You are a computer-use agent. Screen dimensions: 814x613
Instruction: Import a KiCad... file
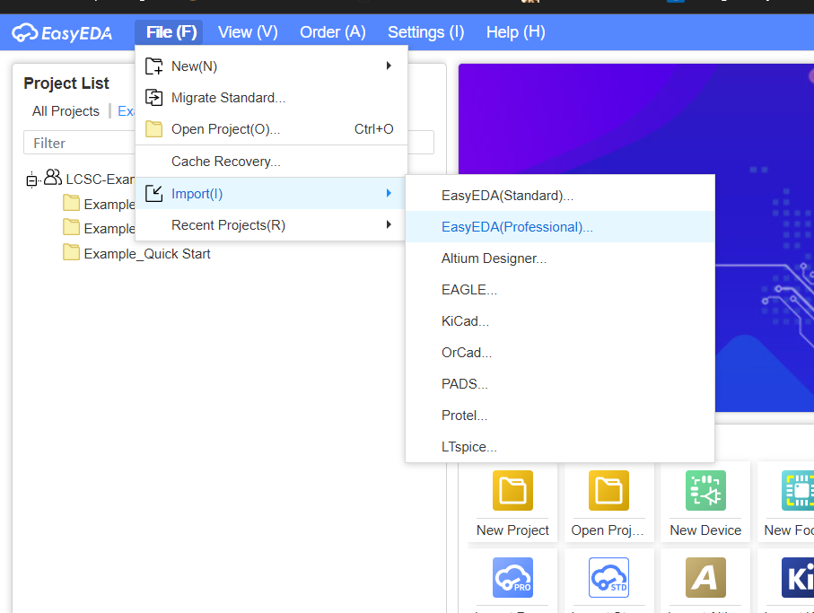click(x=560, y=320)
